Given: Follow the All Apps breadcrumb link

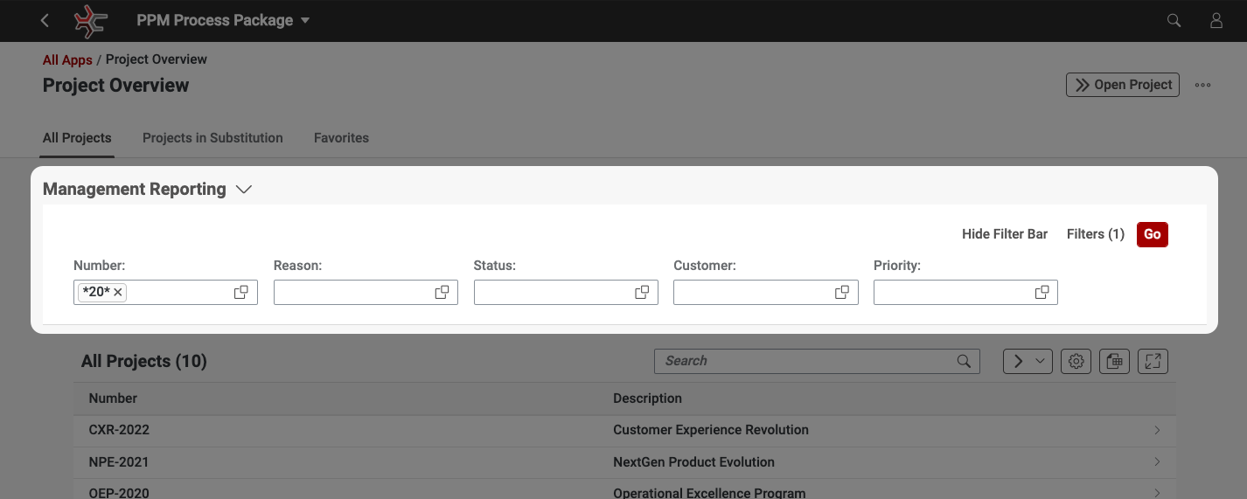Looking at the screenshot, I should click(x=67, y=59).
